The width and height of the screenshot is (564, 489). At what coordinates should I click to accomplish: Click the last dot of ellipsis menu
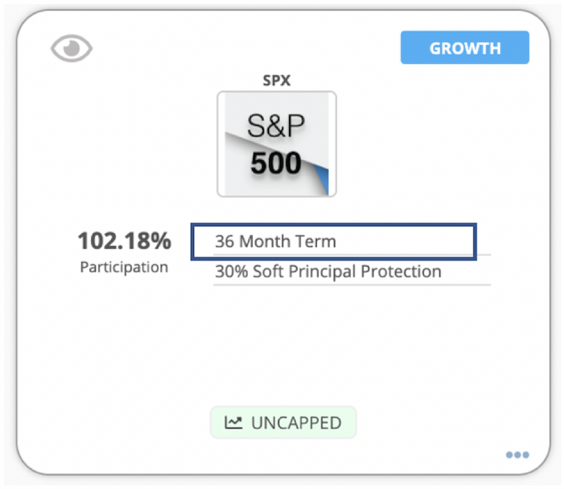coord(525,455)
